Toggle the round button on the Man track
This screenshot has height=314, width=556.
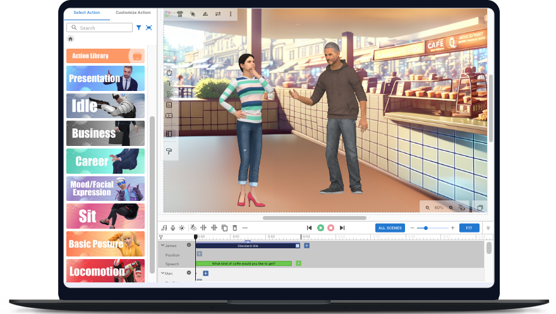click(189, 273)
